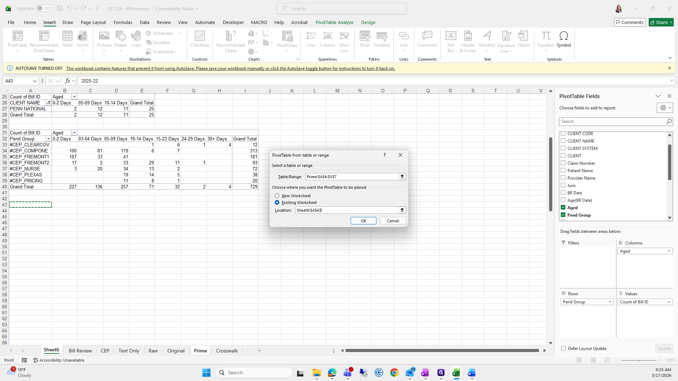Enable the Defer Layout Update checkbox

563,349
